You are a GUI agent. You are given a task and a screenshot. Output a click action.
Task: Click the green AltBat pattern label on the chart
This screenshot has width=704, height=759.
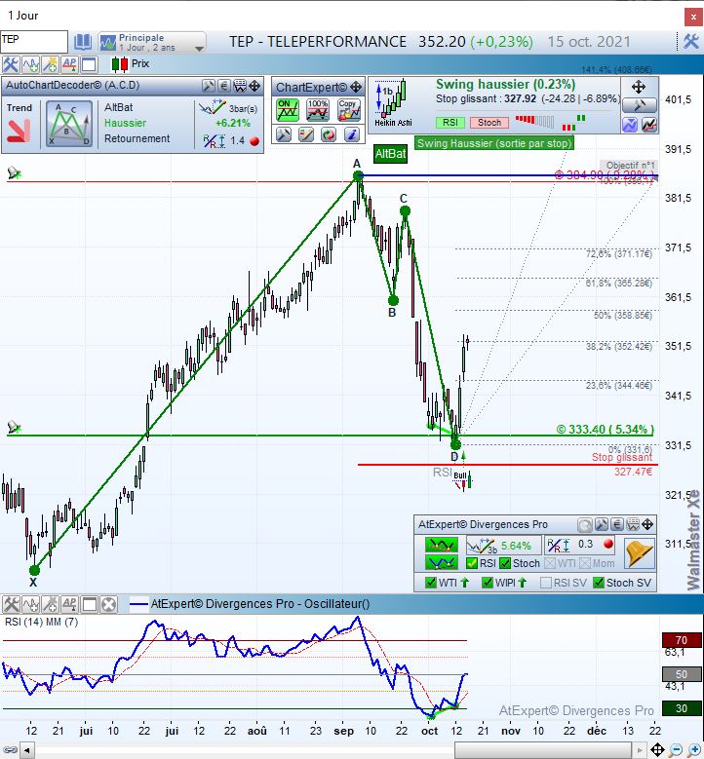click(x=391, y=154)
